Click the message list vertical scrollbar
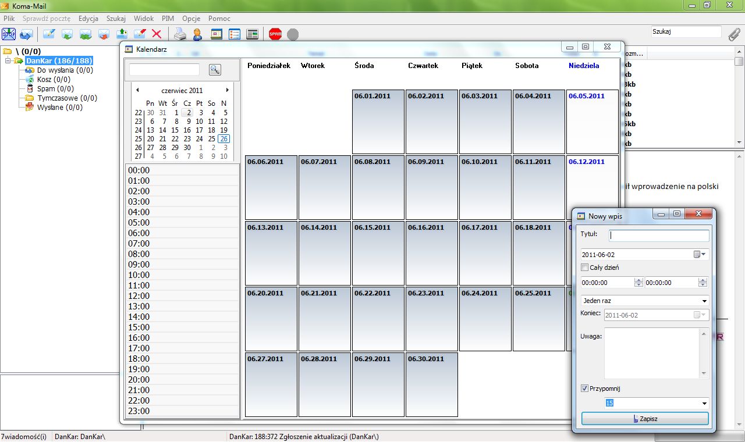The height and width of the screenshot is (442, 745). click(x=739, y=98)
